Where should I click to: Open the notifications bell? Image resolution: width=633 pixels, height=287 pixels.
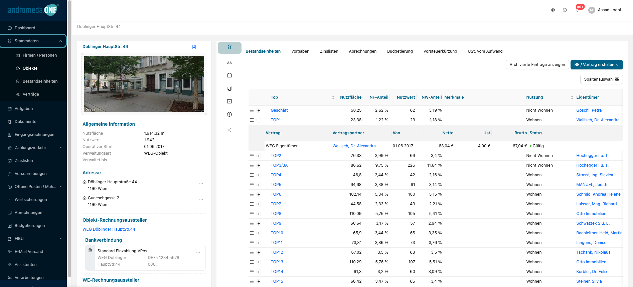(x=578, y=10)
